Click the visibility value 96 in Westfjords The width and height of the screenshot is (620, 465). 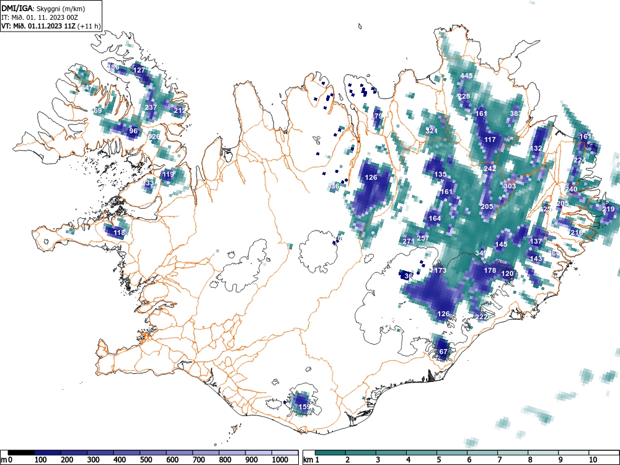point(133,131)
